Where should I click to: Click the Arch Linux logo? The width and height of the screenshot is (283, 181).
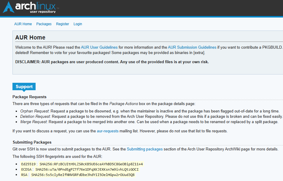29,7
